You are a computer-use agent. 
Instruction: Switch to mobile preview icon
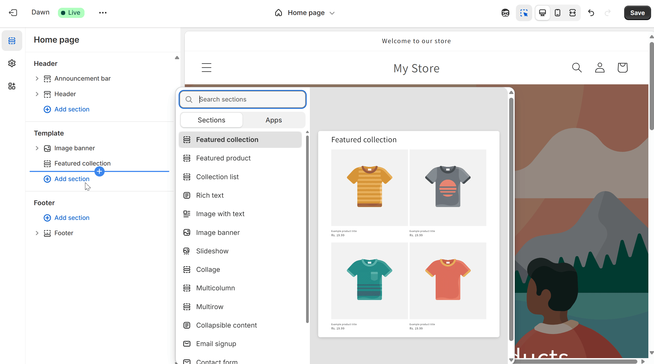(x=557, y=13)
